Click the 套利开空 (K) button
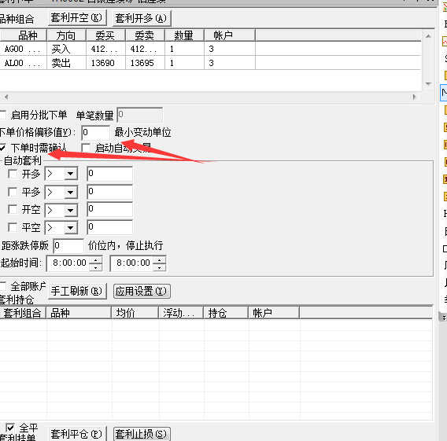 (77, 18)
